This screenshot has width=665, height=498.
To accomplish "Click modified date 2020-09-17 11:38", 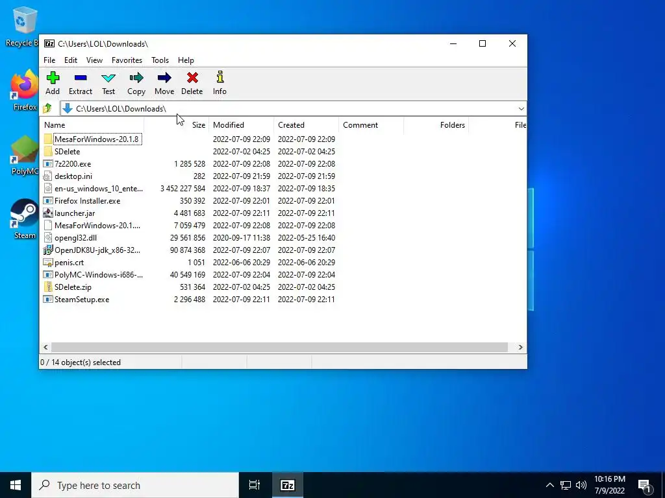I will coord(242,237).
